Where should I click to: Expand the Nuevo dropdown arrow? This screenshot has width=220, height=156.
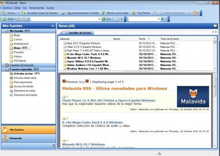click(18, 13)
